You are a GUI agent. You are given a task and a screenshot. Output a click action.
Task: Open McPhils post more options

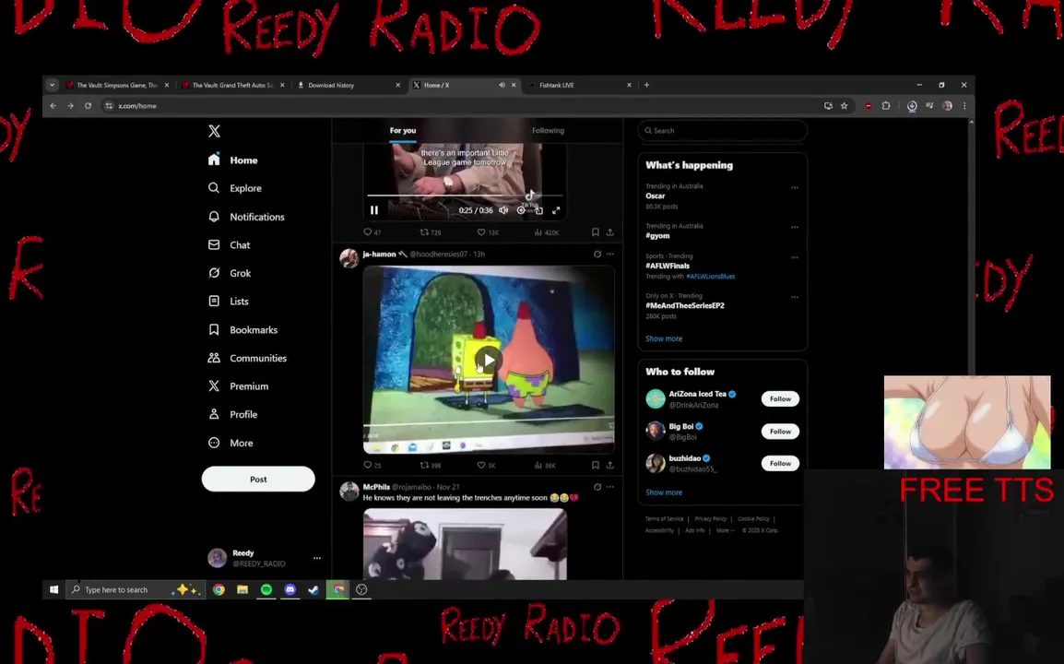click(x=610, y=487)
